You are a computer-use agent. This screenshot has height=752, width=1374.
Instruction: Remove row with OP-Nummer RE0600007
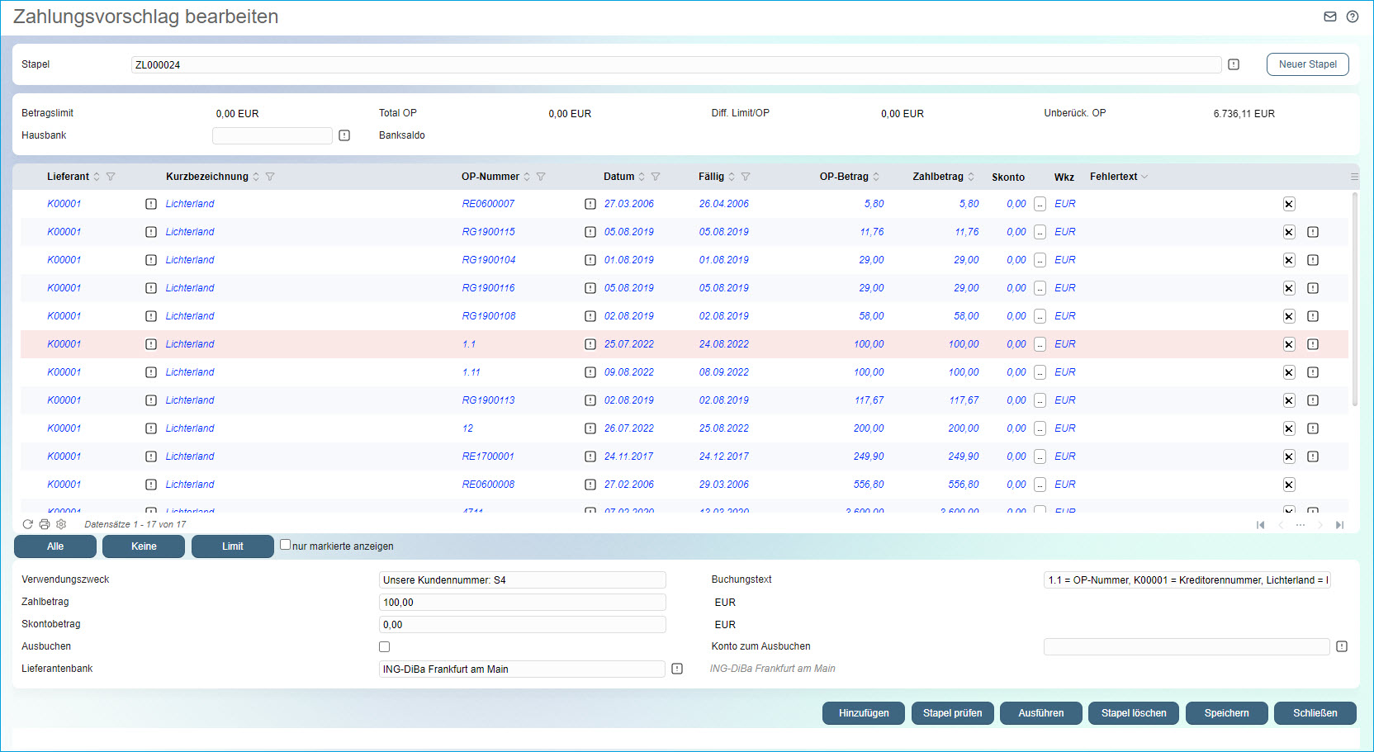1289,204
